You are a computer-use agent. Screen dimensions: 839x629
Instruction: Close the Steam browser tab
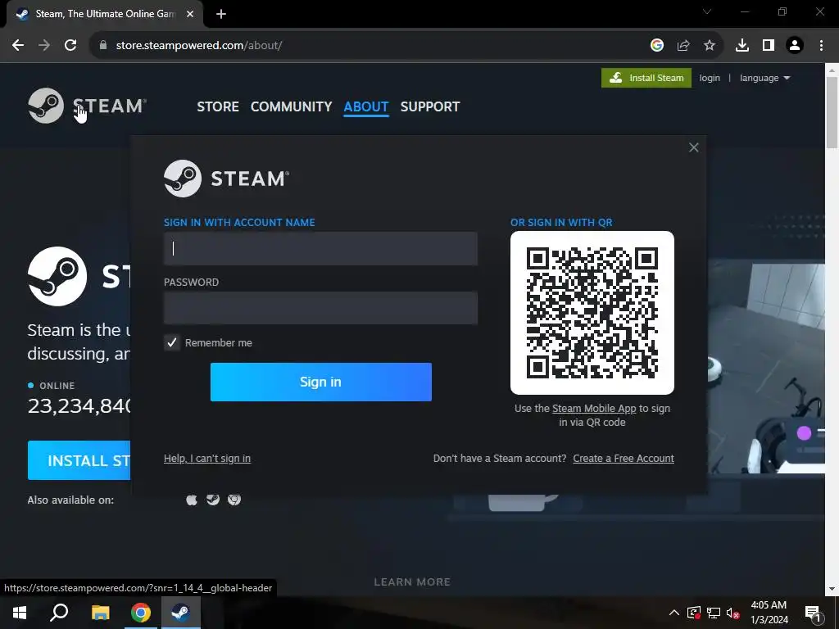190,15
